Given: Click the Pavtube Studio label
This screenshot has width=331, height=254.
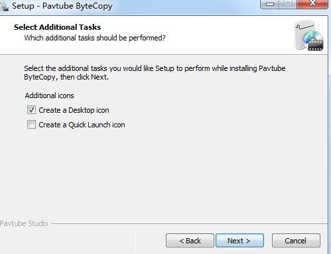Looking at the screenshot, I should tap(24, 223).
